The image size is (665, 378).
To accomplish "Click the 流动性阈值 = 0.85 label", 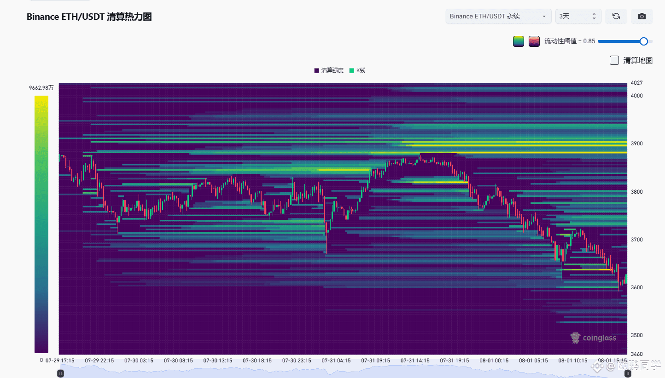I will (x=570, y=41).
